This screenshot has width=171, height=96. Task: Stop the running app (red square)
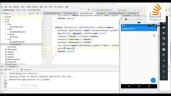tap(2, 70)
